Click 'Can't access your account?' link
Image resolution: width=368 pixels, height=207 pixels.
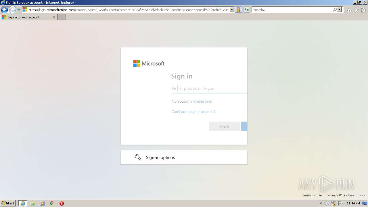click(193, 112)
